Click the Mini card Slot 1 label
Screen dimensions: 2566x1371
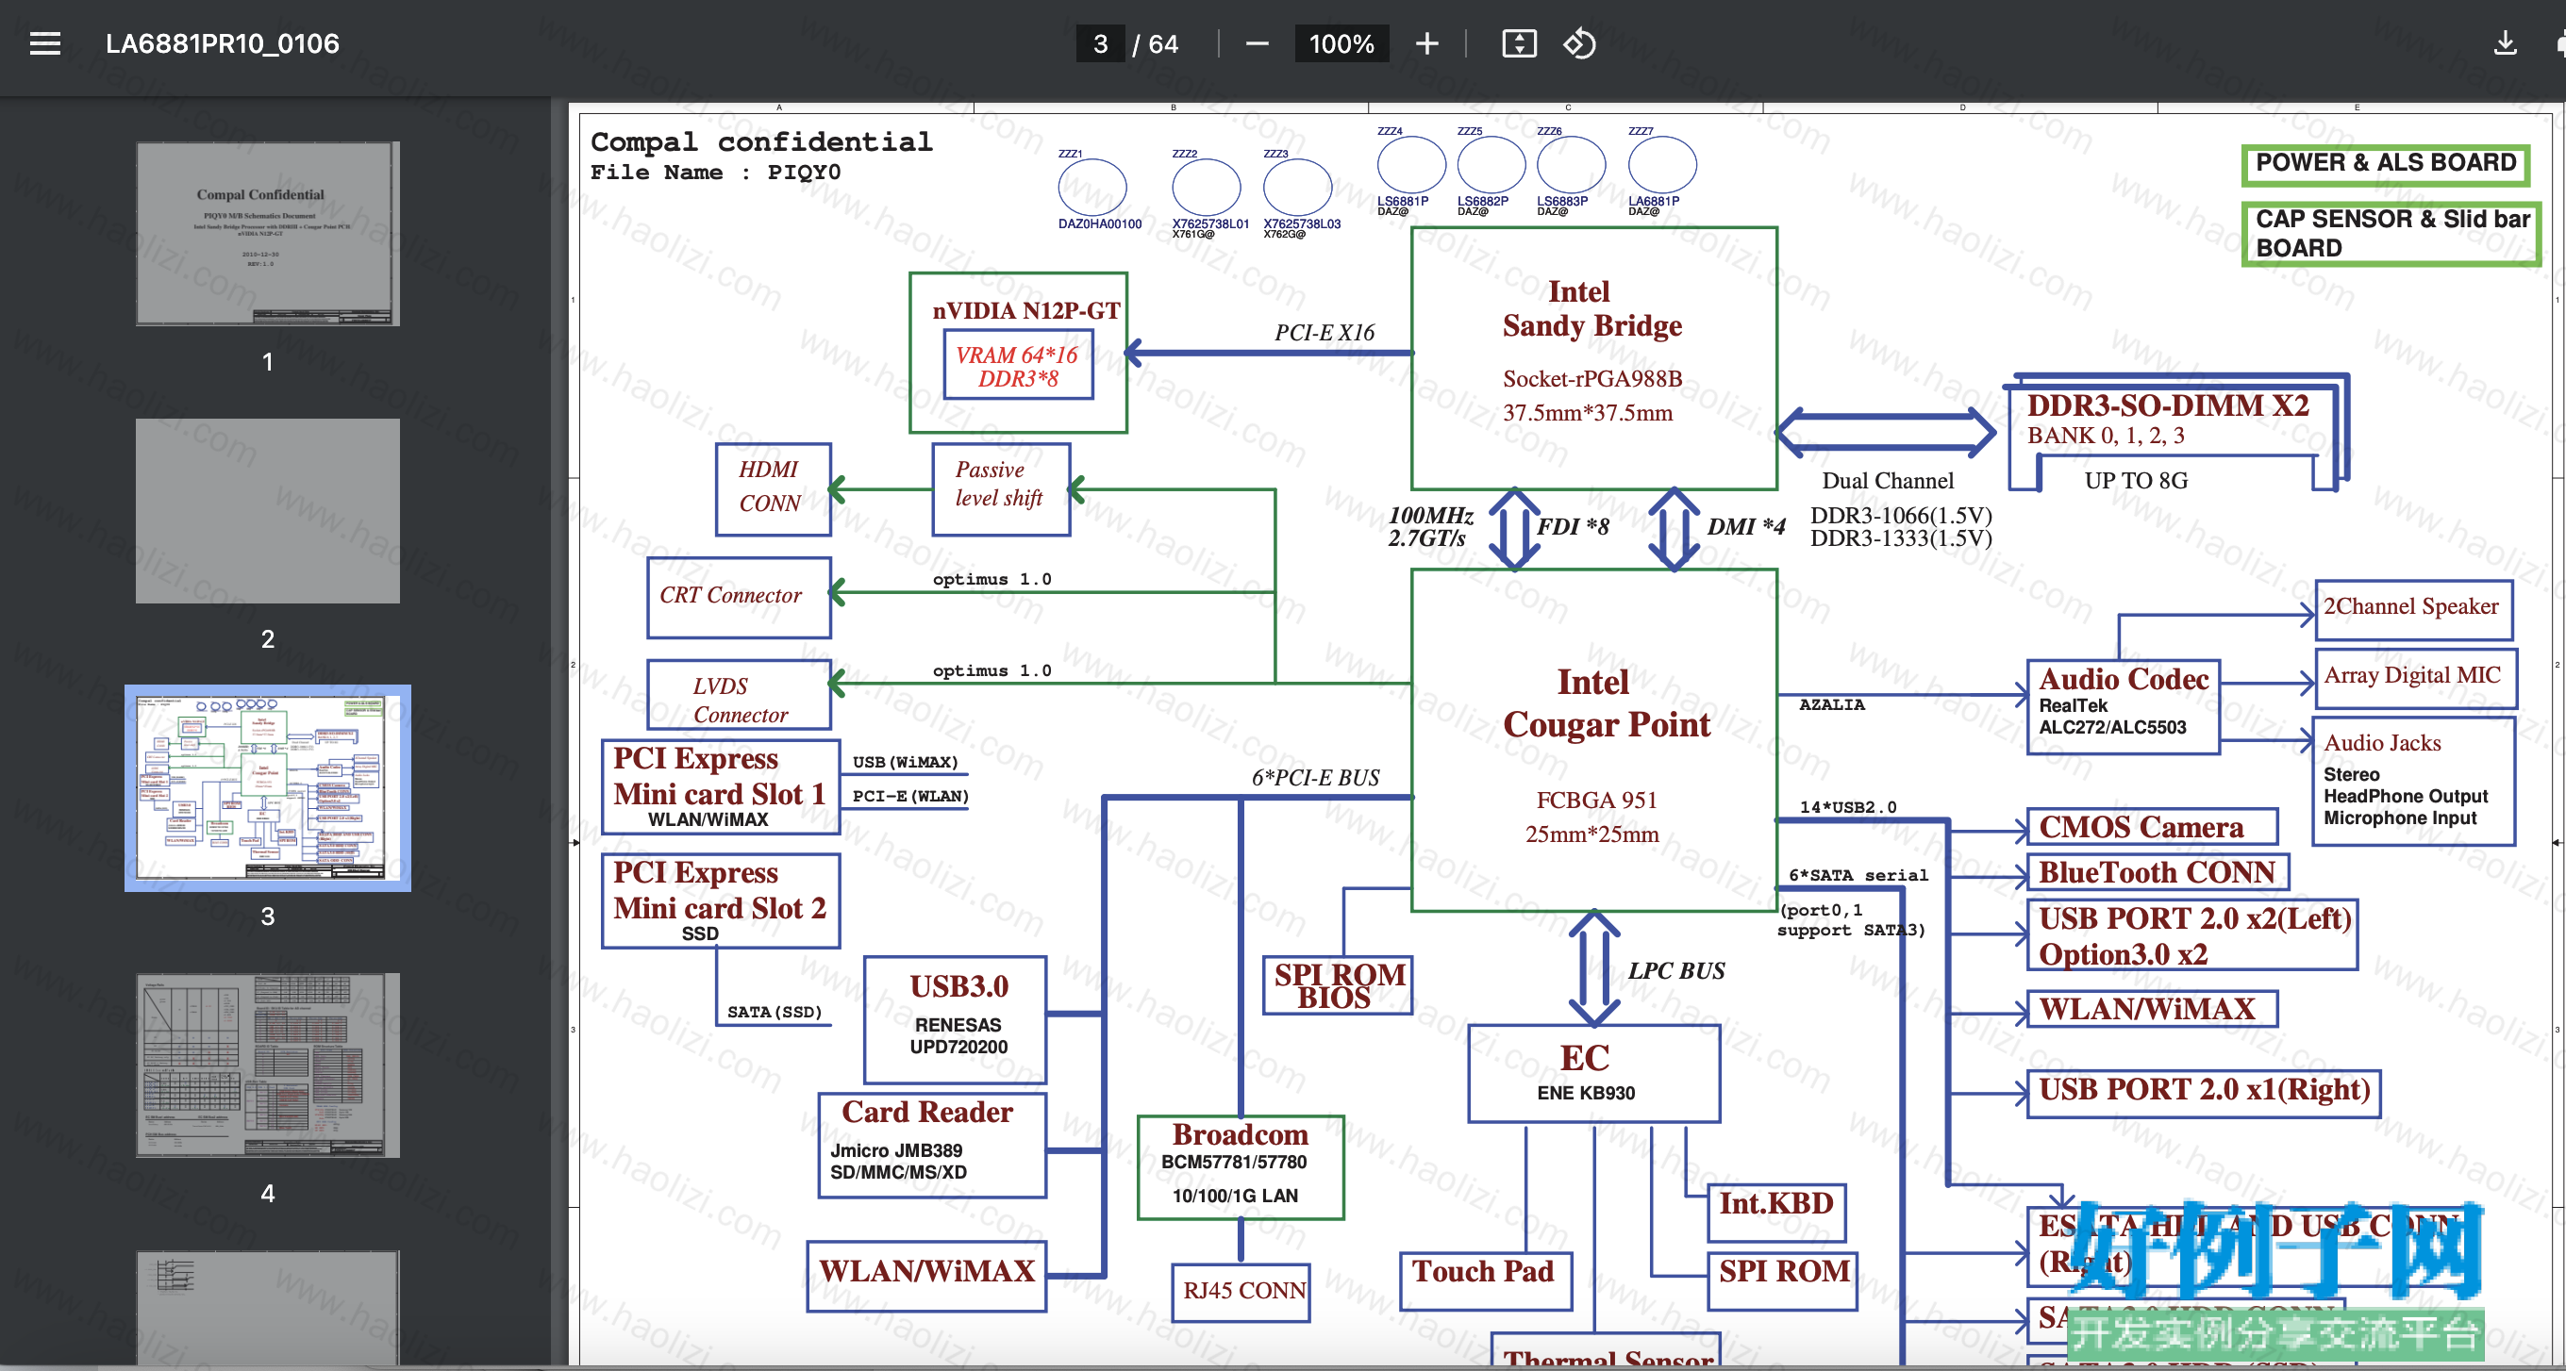(x=719, y=794)
